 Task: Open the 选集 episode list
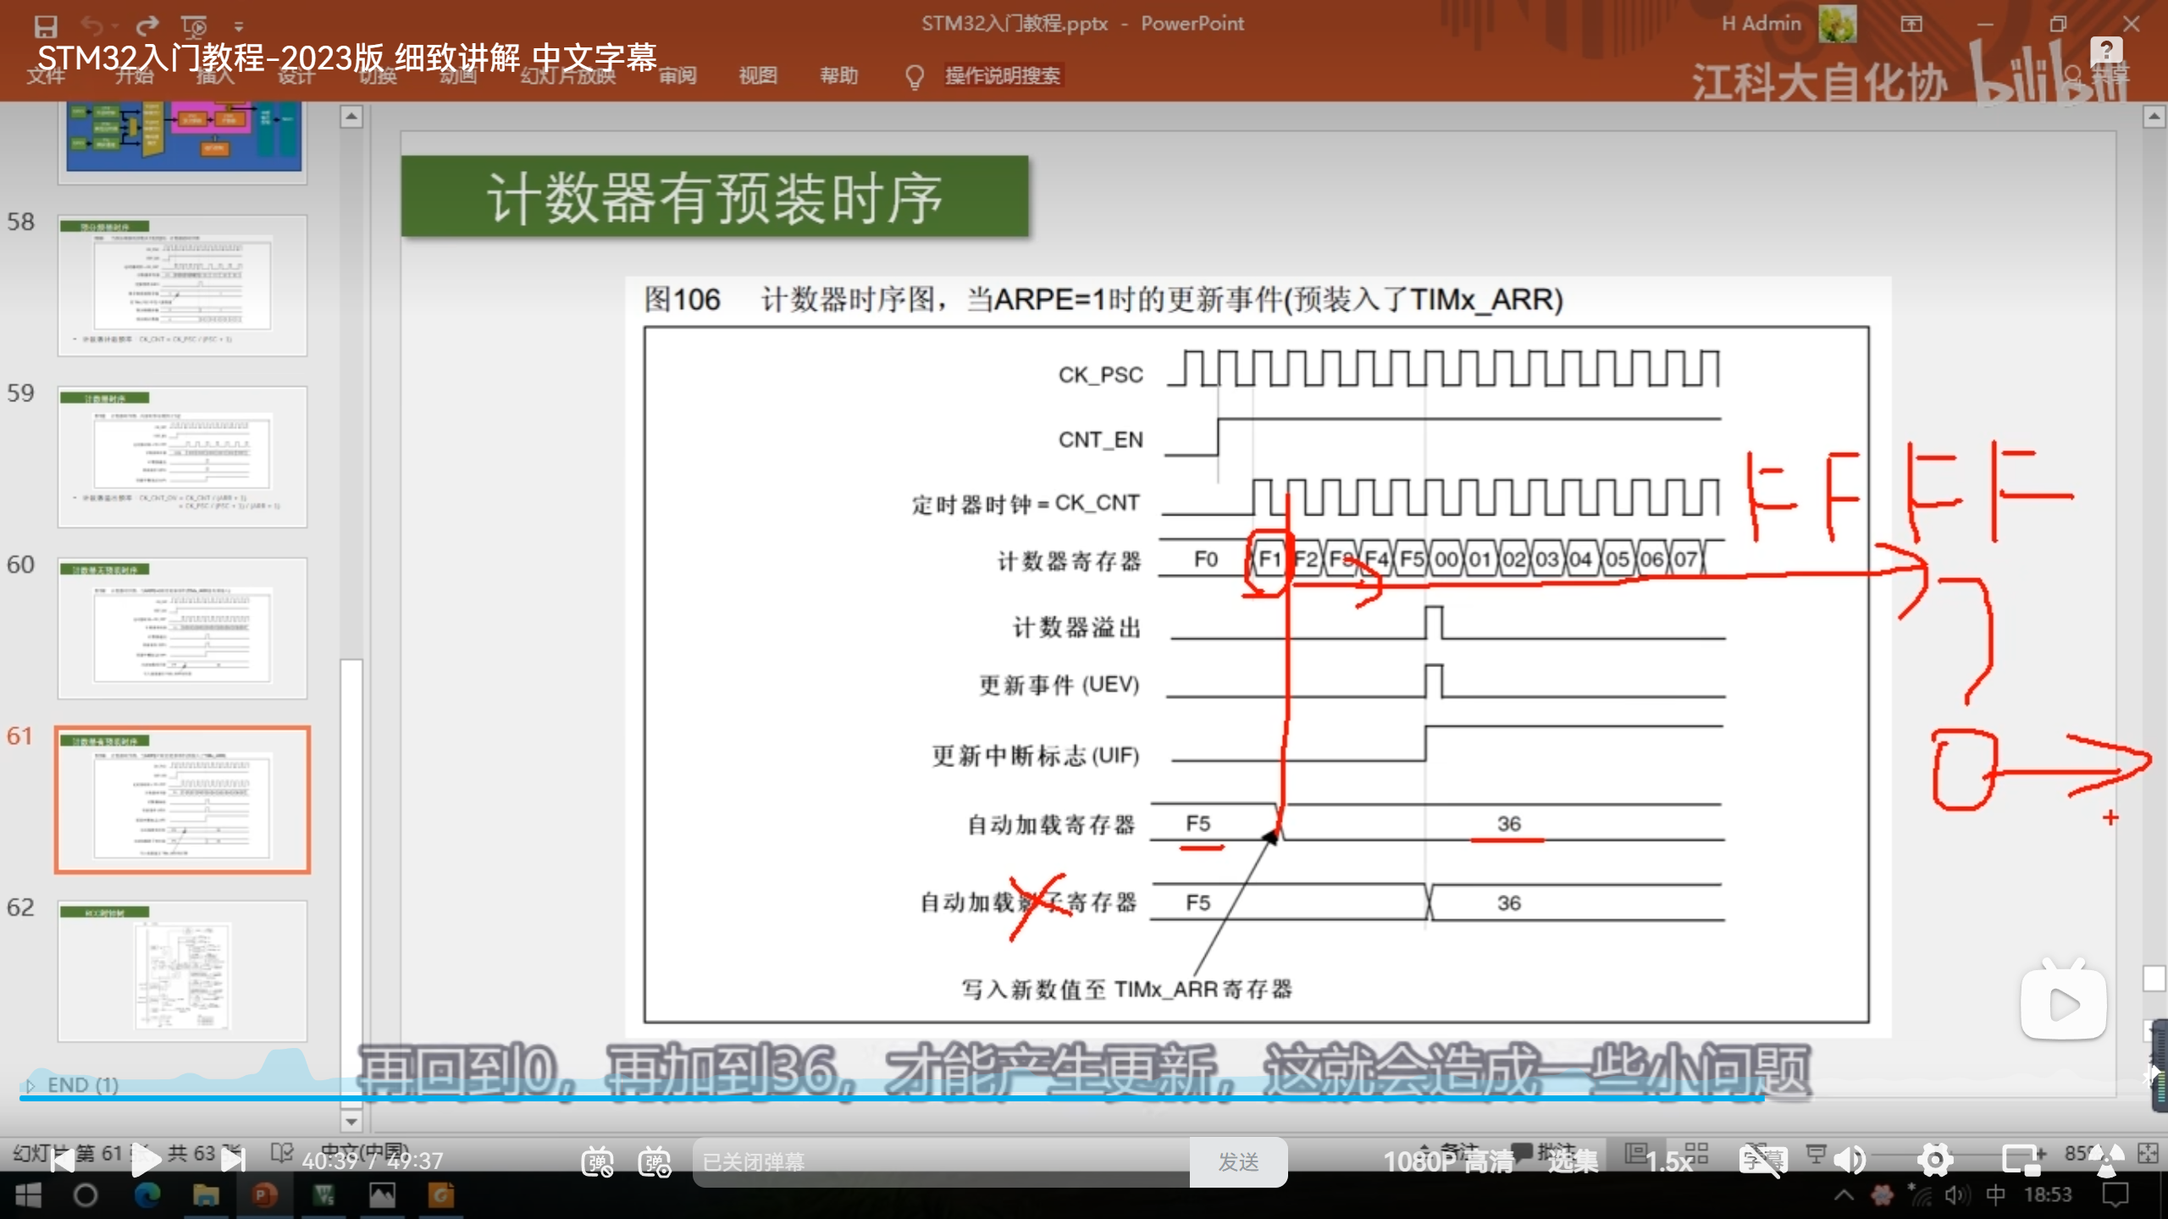[1573, 1161]
